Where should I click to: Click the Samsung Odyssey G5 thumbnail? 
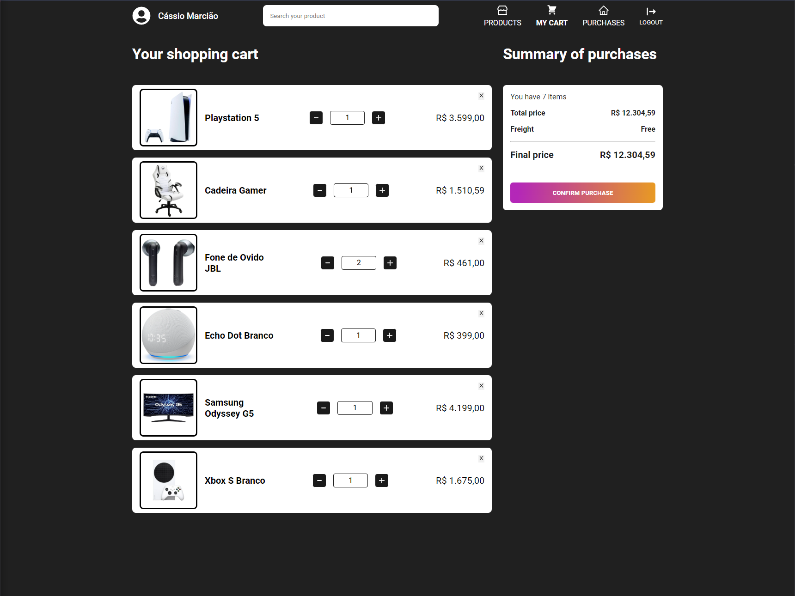tap(168, 407)
